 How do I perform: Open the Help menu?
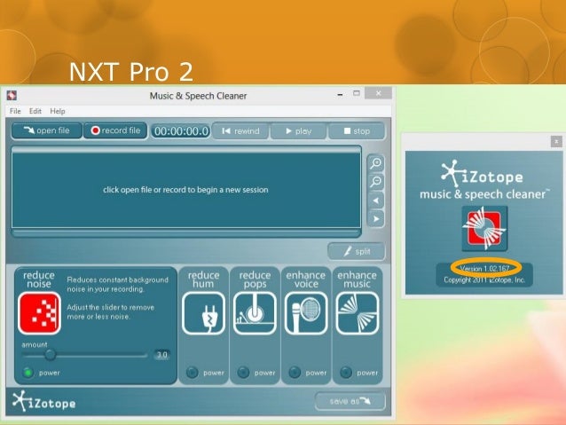58,111
